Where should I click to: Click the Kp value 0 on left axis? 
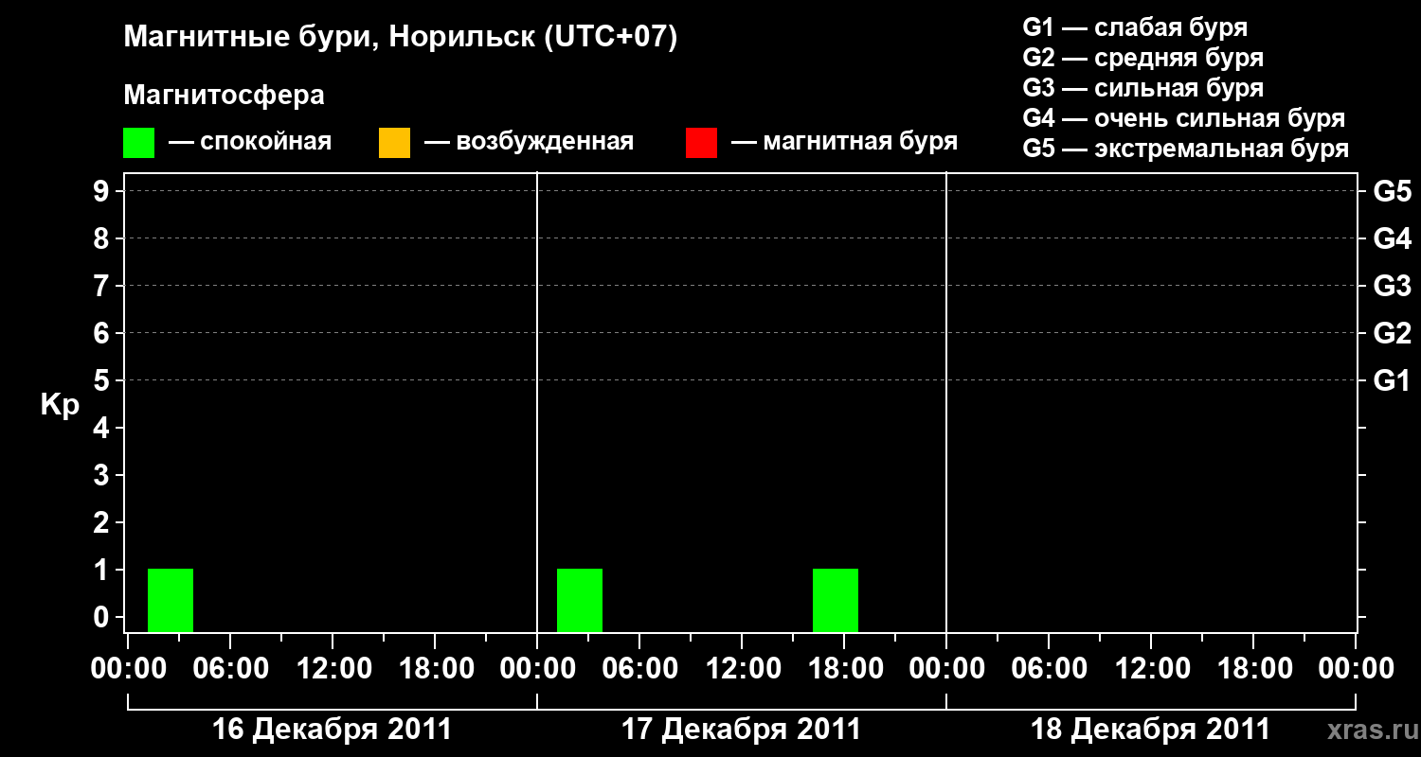pos(103,618)
